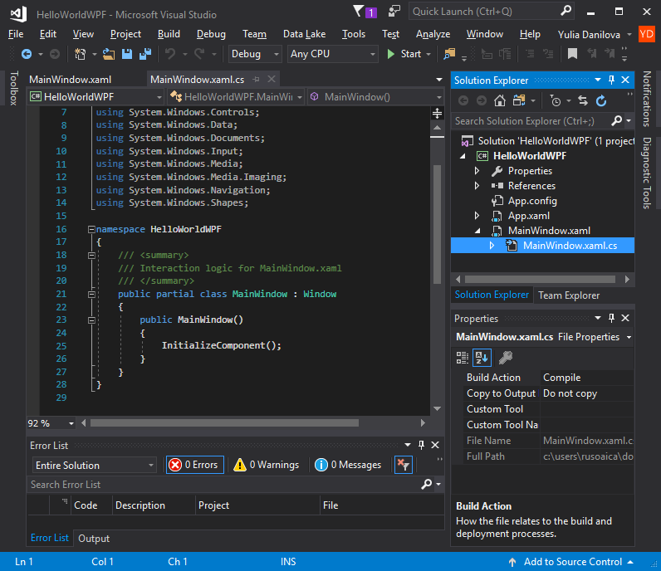Click the split editor window handle
Viewport: 661px width, 571px height.
pos(437,113)
